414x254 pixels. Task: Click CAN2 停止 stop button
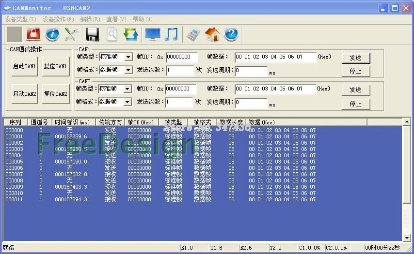(356, 104)
